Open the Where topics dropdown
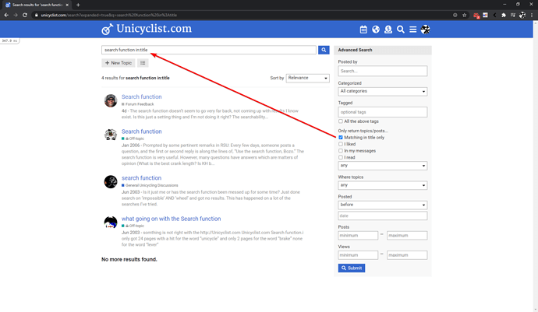Screen dimensions: 538x312 coord(383,185)
